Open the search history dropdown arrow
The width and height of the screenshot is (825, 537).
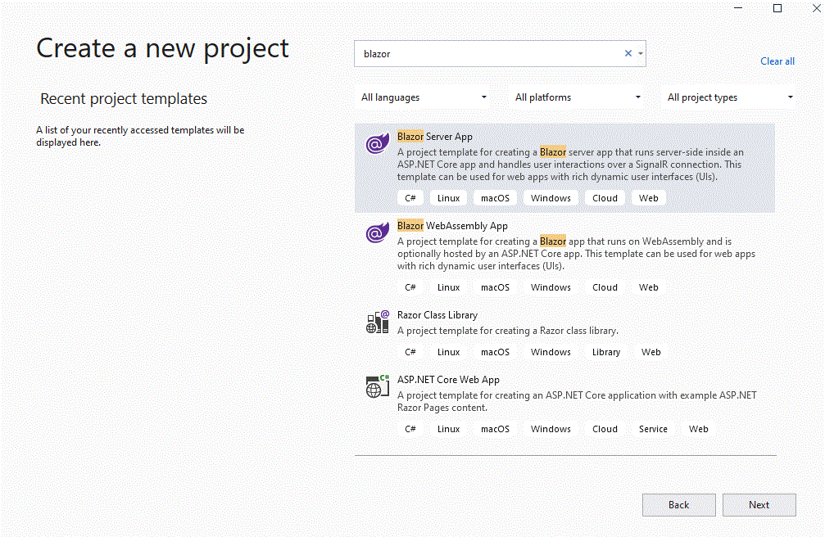pos(641,53)
